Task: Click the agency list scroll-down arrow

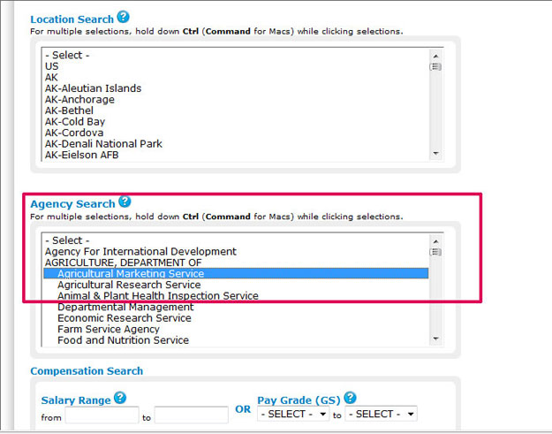Action: point(435,339)
